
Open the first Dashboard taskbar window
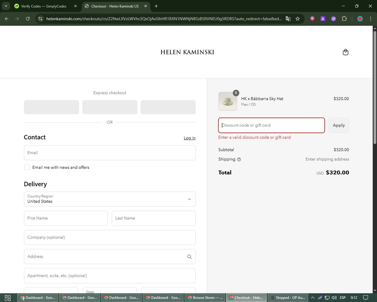pos(38,298)
